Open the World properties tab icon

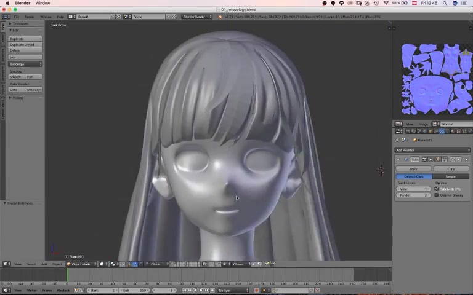(425, 132)
